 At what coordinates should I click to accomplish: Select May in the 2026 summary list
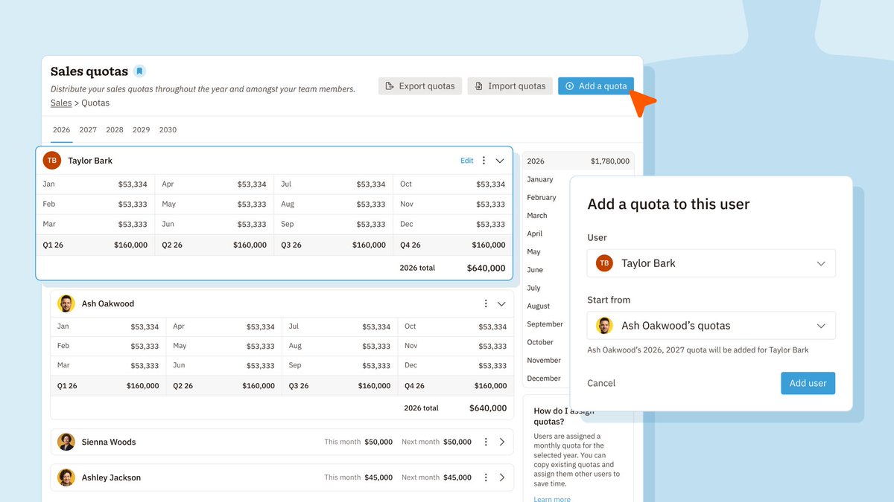534,251
